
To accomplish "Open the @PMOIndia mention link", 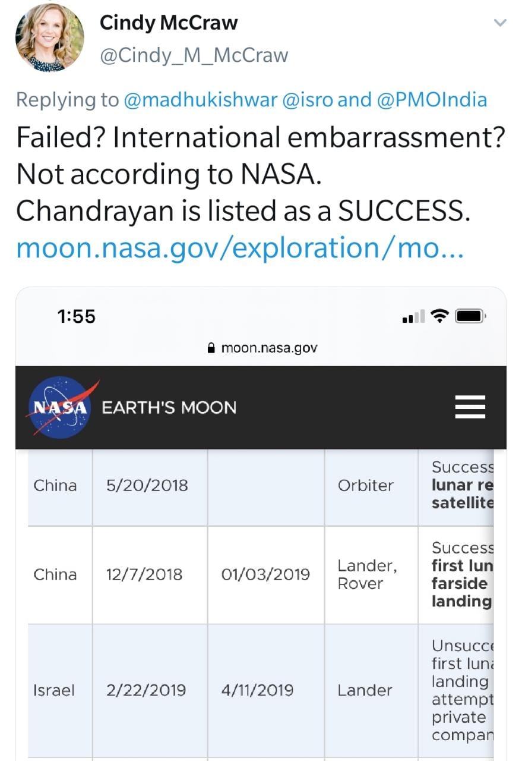I will [x=432, y=99].
